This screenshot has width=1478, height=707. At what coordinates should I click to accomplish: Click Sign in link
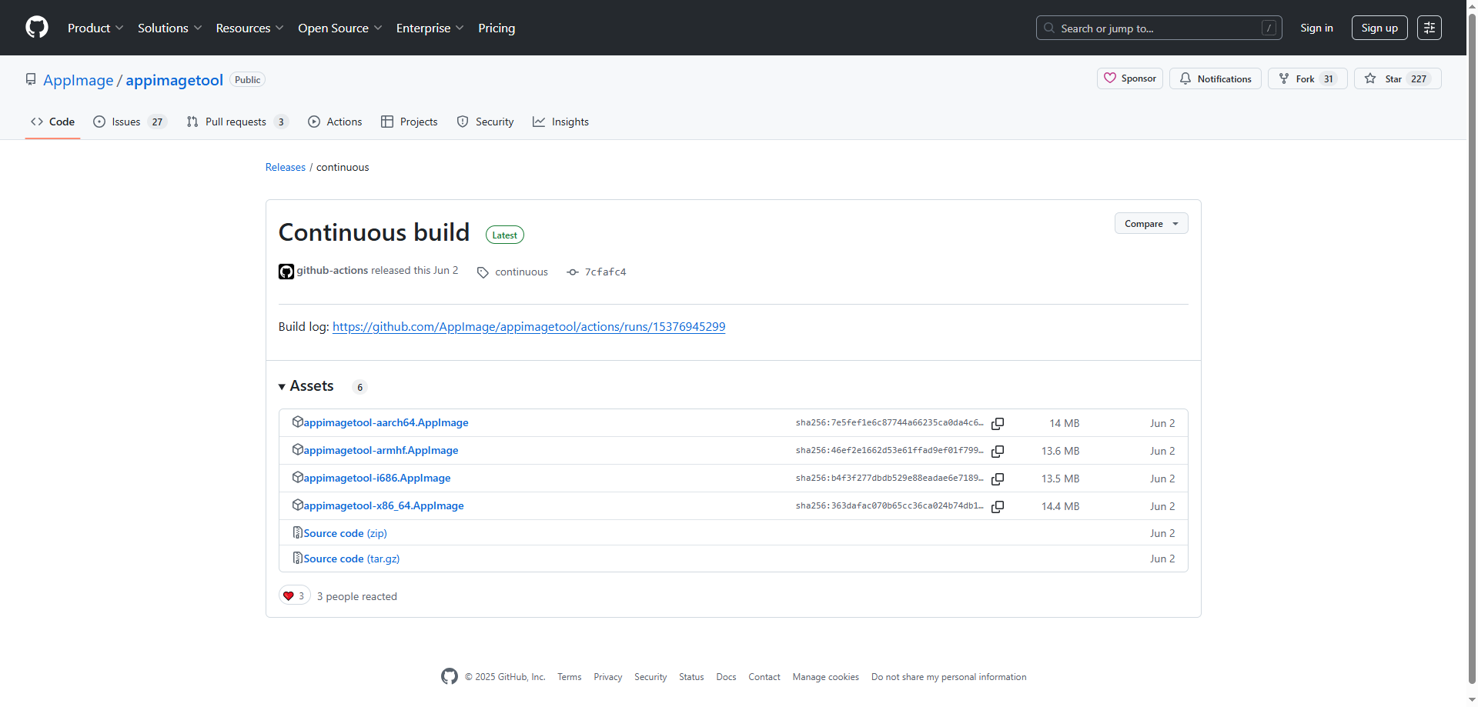[1316, 28]
